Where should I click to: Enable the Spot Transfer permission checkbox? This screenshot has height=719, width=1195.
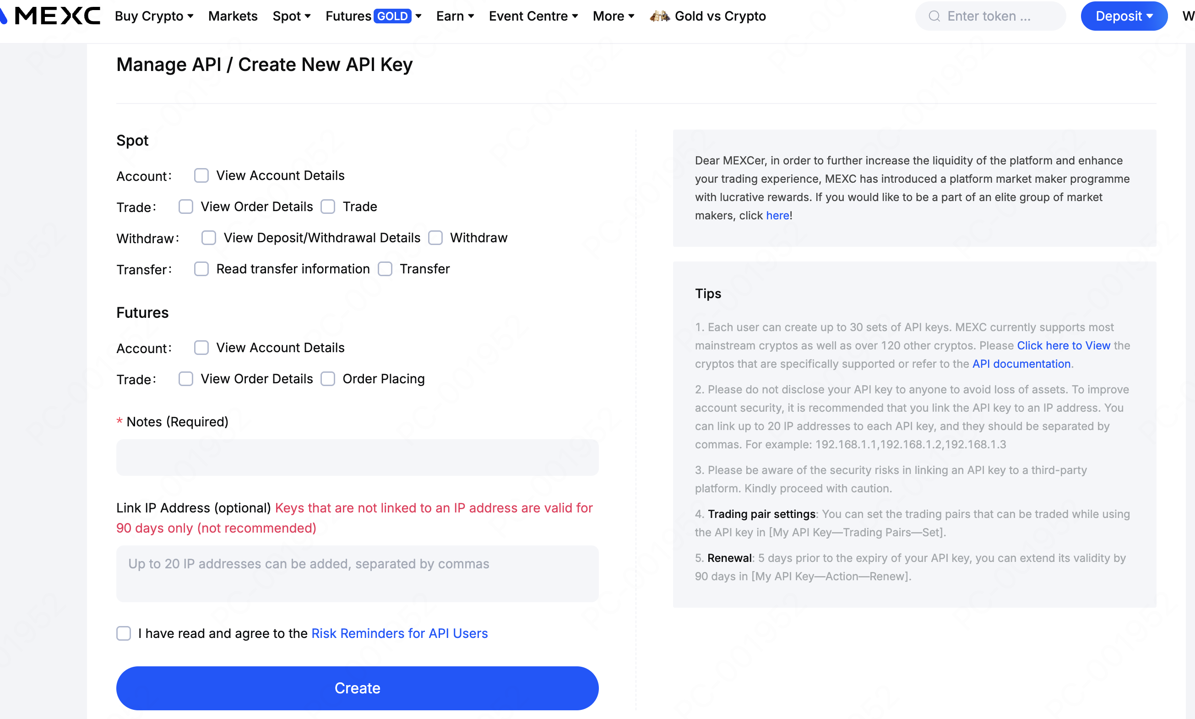(385, 269)
